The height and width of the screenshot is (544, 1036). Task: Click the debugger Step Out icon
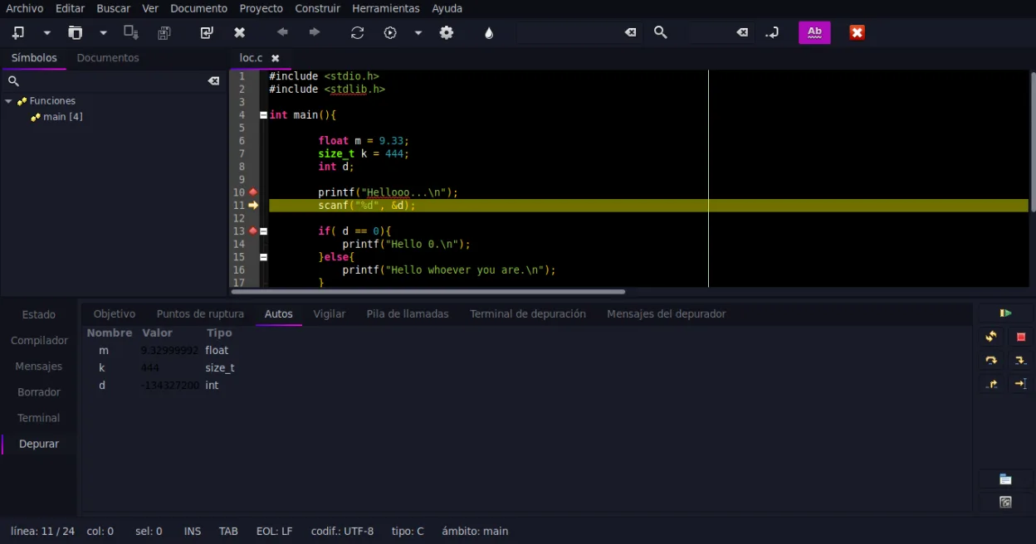pyautogui.click(x=991, y=384)
